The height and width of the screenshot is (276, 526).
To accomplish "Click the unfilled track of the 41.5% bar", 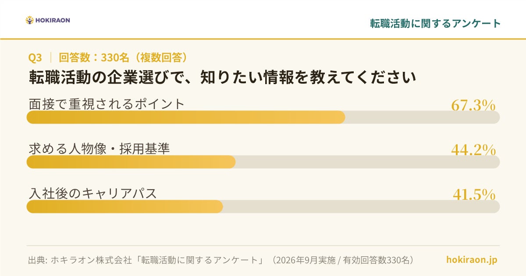I will click(x=361, y=207).
